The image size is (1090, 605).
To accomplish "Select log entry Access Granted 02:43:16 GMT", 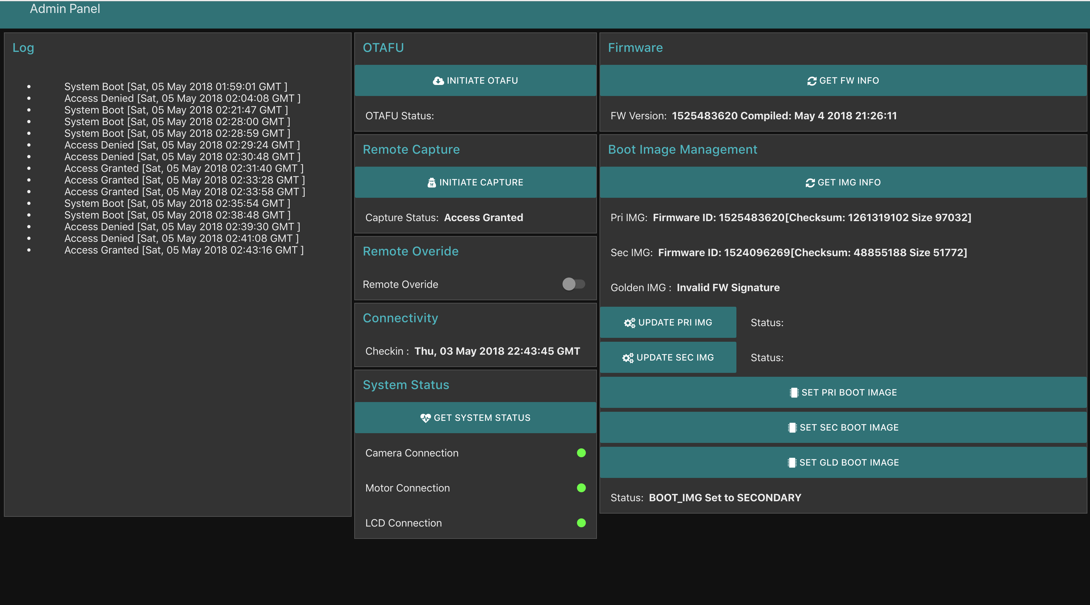I will [x=184, y=250].
